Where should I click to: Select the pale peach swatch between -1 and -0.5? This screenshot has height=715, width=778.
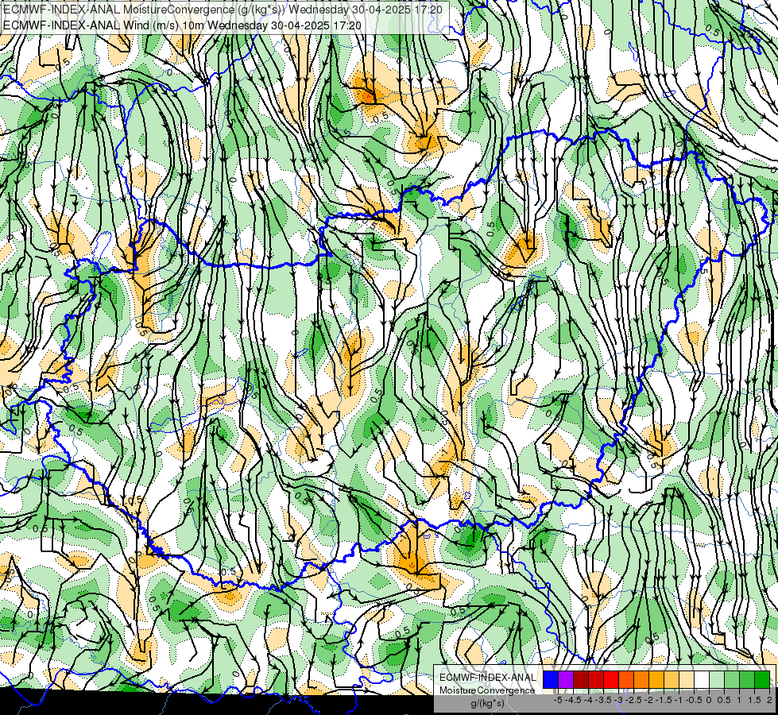[x=687, y=679]
